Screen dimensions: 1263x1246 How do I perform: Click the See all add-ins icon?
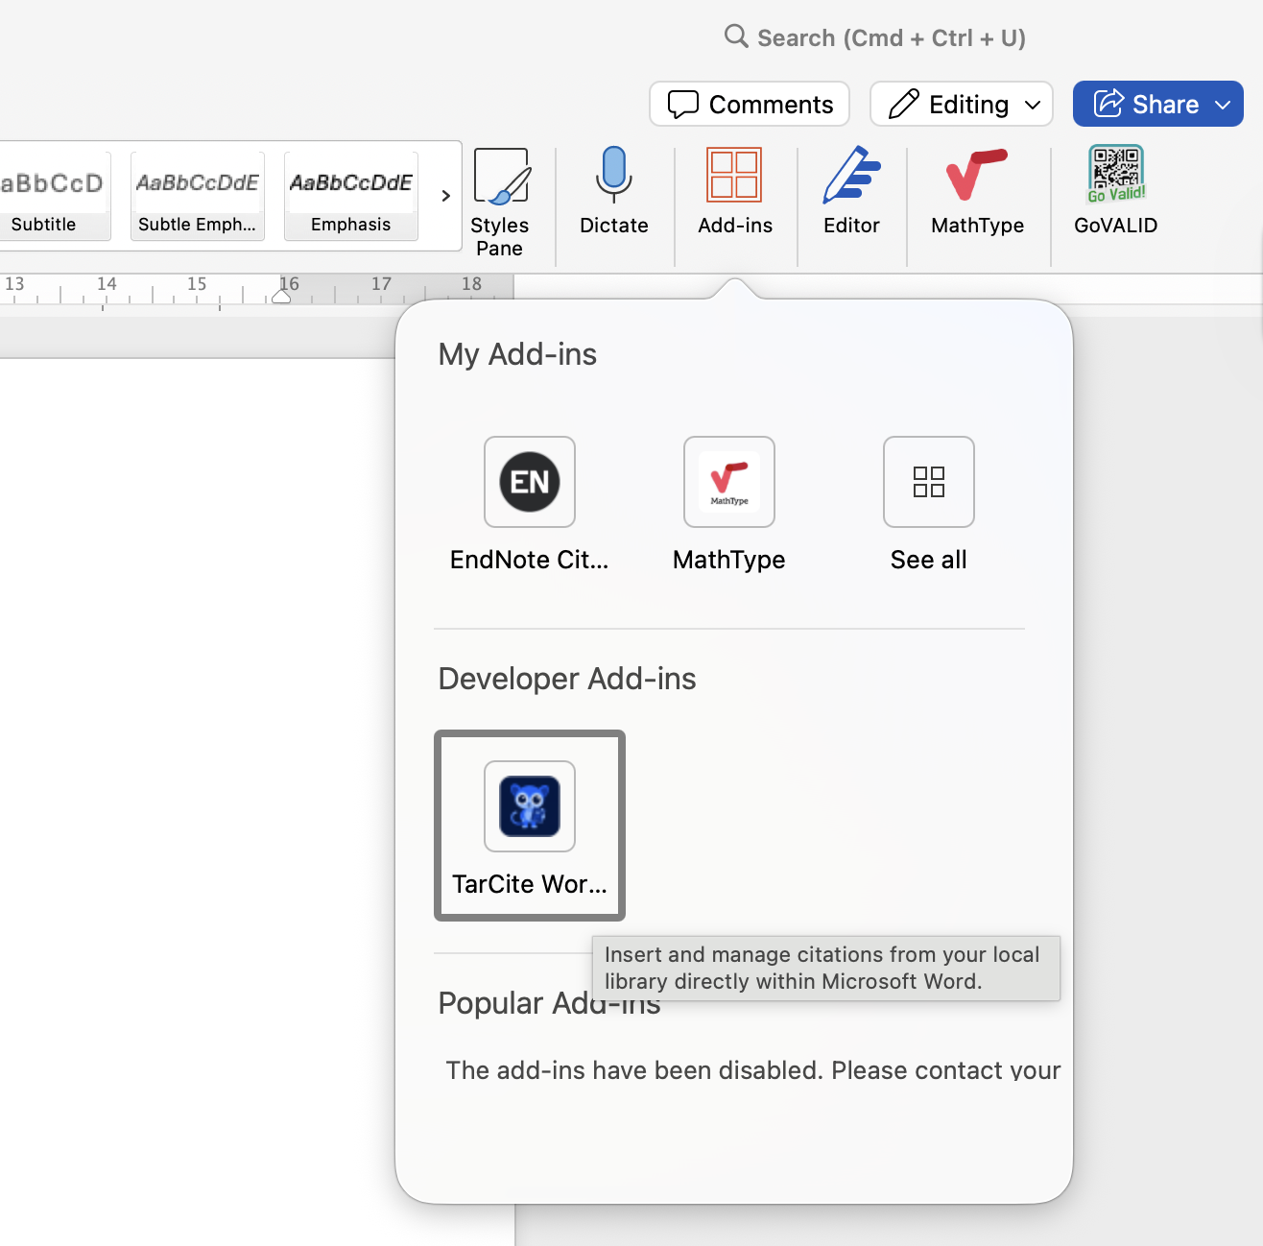click(x=929, y=482)
